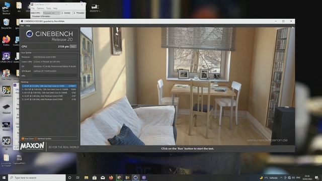The height and width of the screenshot is (181, 322).
Task: Open the Windows Start menu
Action: (x=4, y=177)
